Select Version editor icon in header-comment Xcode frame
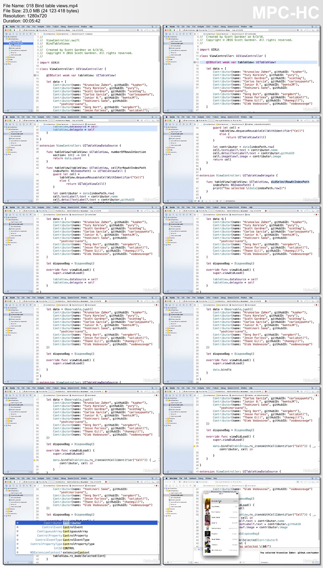The width and height of the screenshot is (323, 568). [x=145, y=30]
